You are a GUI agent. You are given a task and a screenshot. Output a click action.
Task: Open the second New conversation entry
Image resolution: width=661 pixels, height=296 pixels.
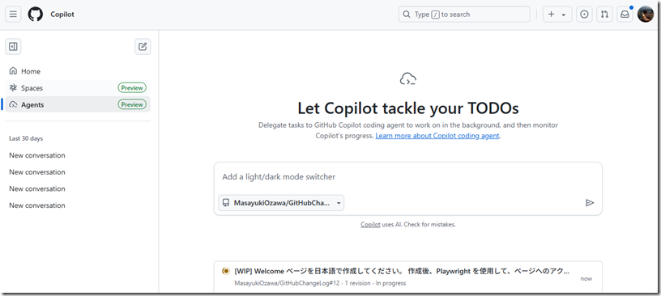[x=37, y=171]
